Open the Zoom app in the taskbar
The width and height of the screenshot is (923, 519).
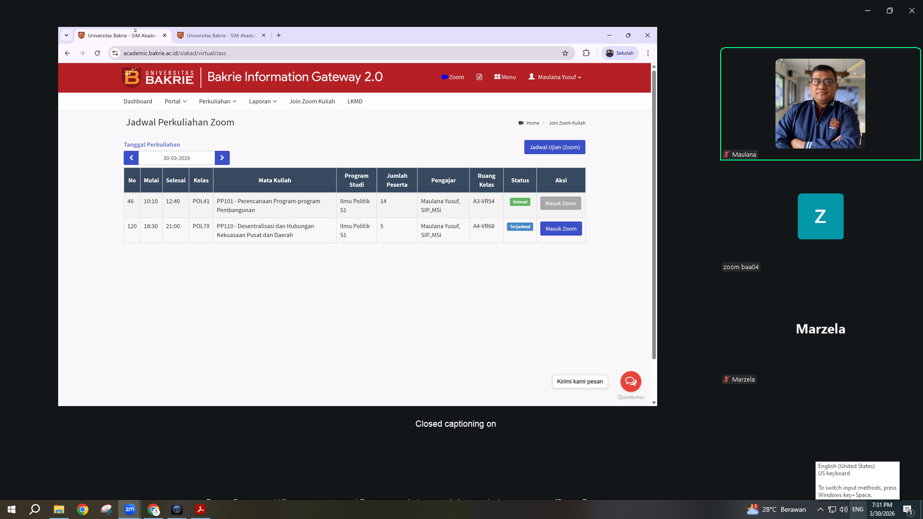coord(130,509)
